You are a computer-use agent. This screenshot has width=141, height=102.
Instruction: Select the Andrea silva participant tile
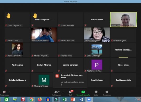point(18,65)
